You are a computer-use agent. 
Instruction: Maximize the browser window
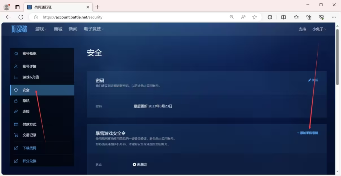[x=321, y=5]
